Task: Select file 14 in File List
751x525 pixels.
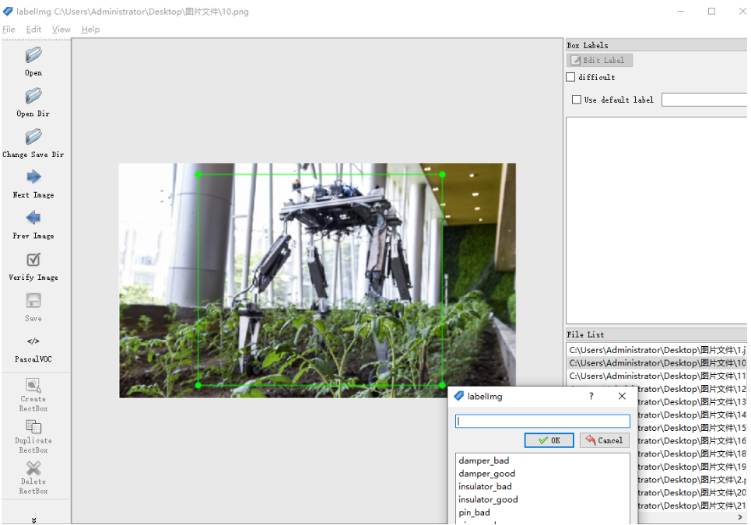Action: tap(692, 415)
